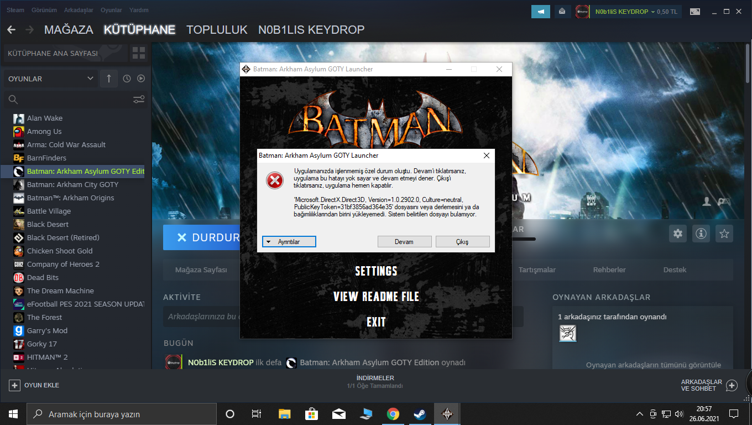
Task: Open Google Chrome from taskbar
Action: pyautogui.click(x=393, y=414)
